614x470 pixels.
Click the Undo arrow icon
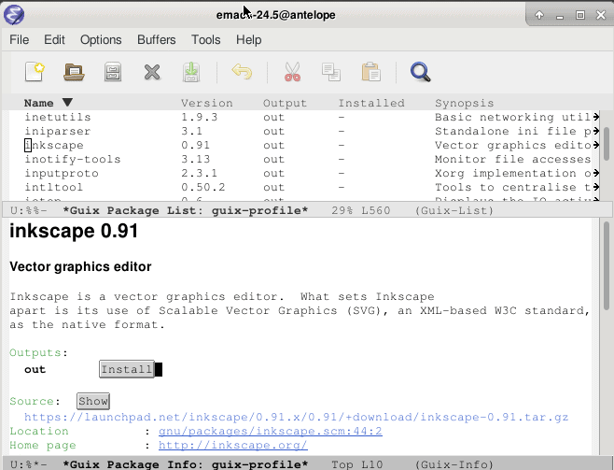coord(242,72)
